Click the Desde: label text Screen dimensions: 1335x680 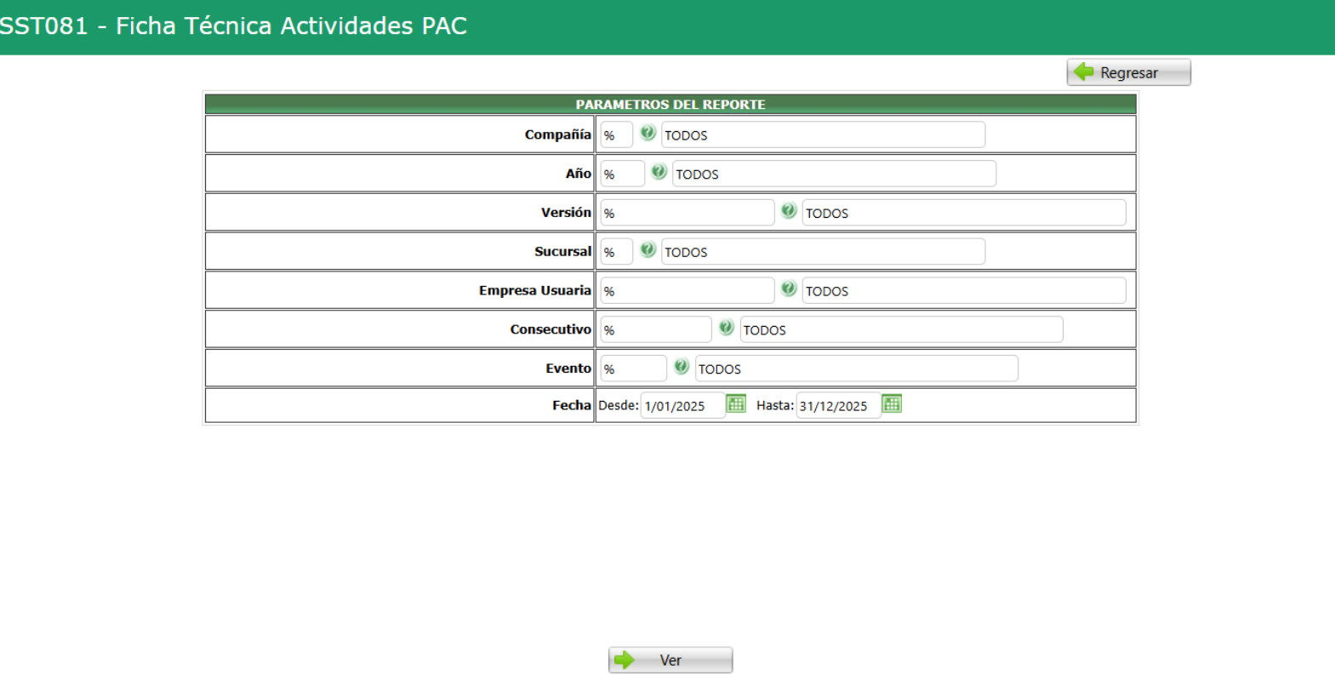[619, 406]
